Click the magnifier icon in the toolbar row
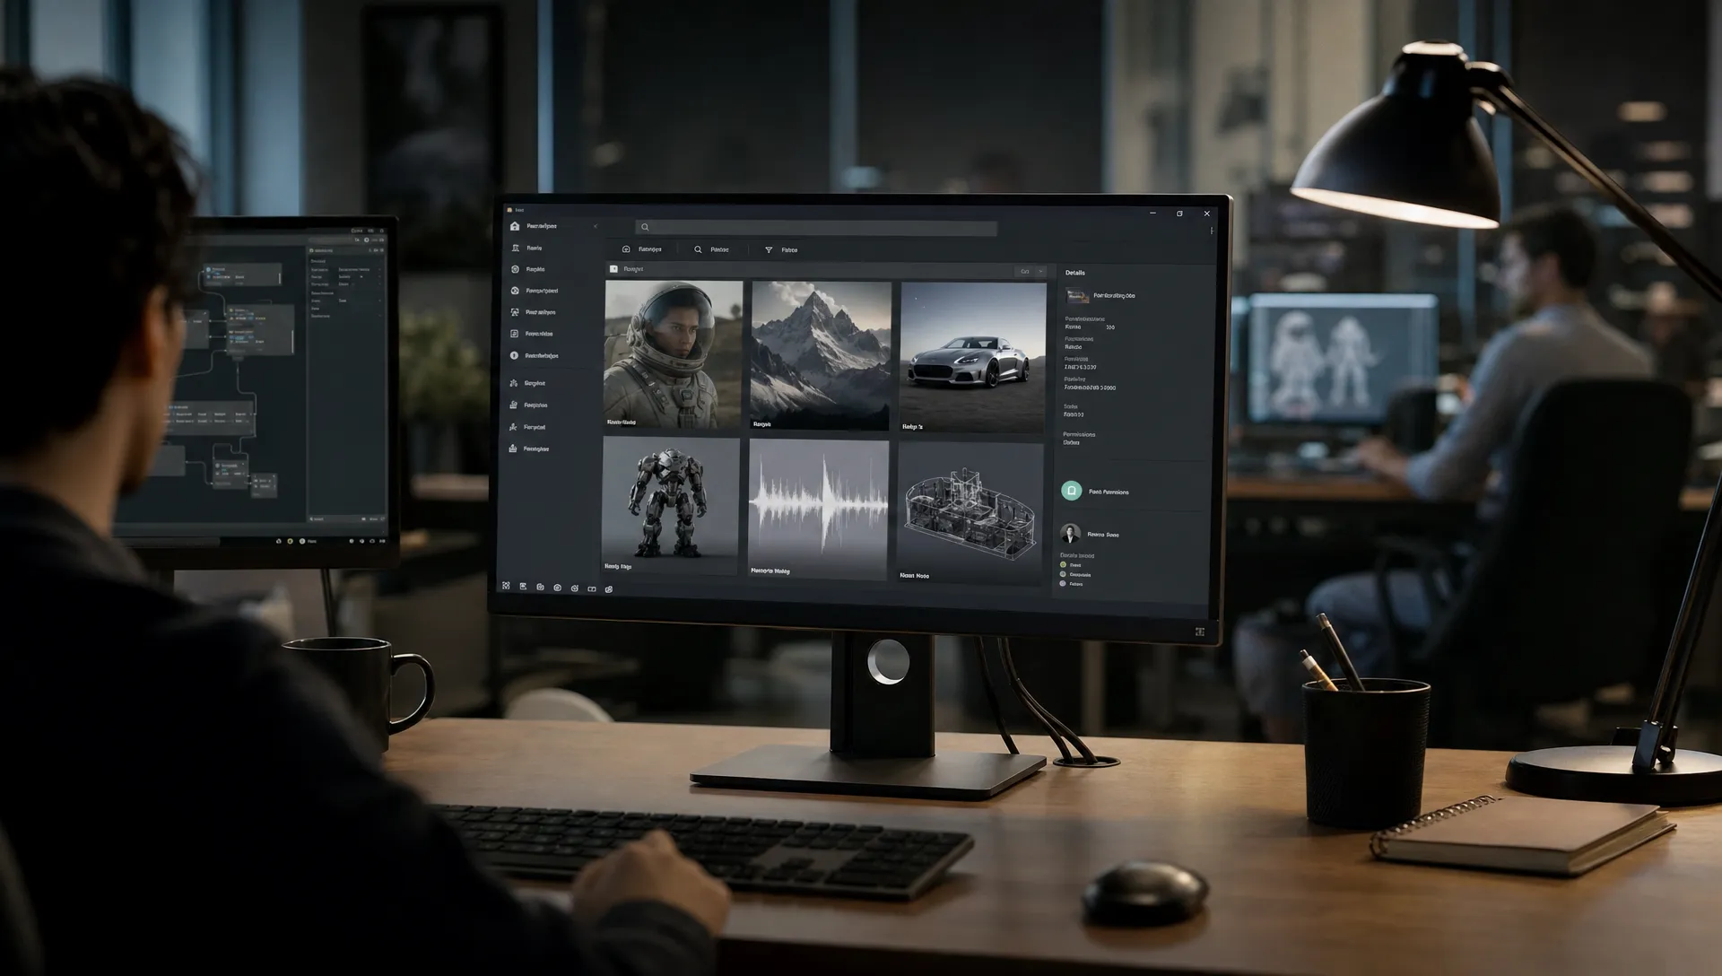This screenshot has height=976, width=1722. (698, 249)
